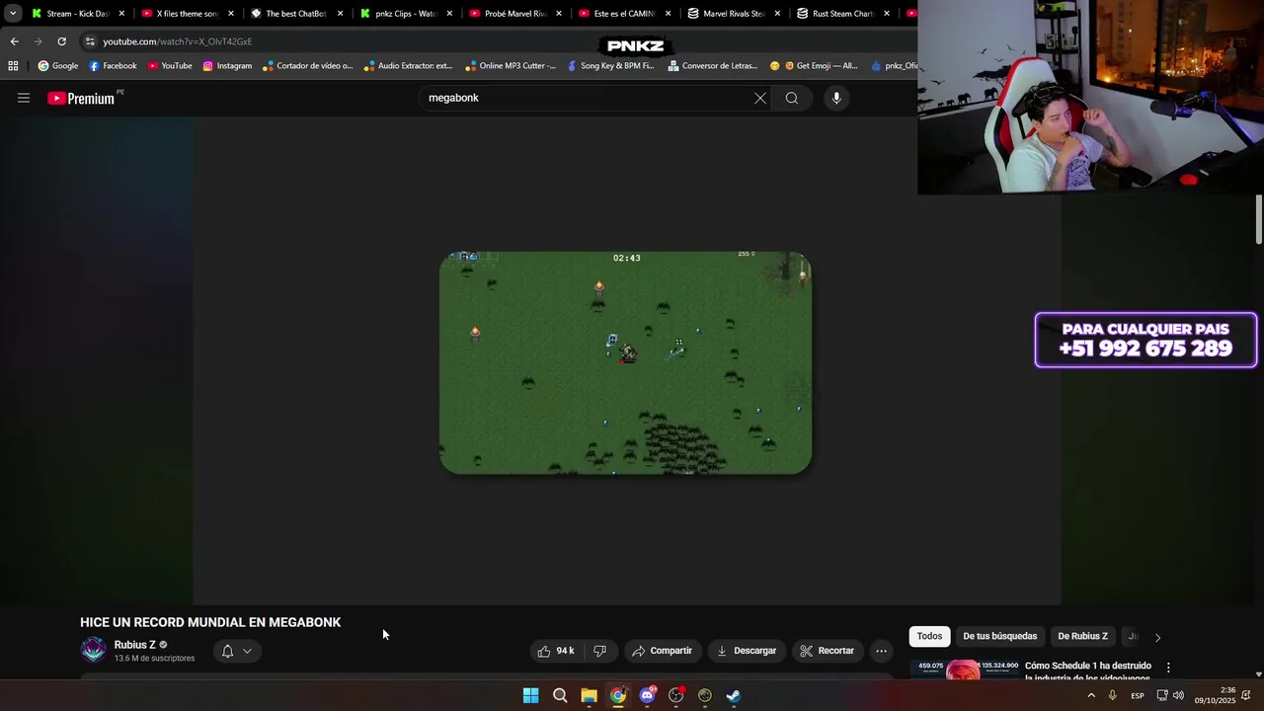1264x711 pixels.
Task: View site information icon in address bar
Action: click(x=90, y=41)
